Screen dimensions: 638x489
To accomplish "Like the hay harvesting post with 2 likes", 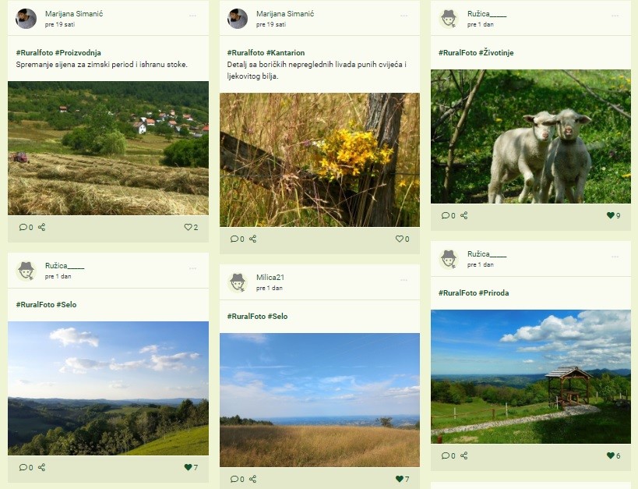I will [188, 227].
